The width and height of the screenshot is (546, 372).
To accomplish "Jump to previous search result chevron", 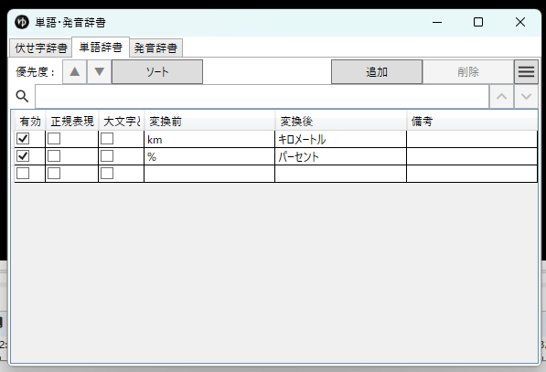I will (x=501, y=96).
